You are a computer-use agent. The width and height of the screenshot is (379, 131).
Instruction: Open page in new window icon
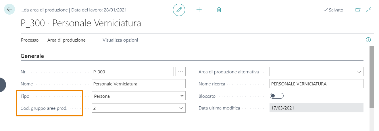358,10
